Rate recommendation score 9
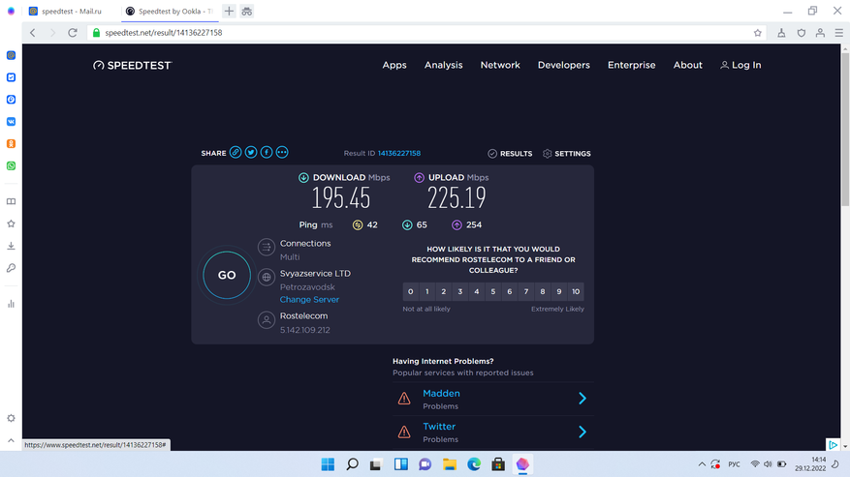This screenshot has height=477, width=850. pos(559,292)
